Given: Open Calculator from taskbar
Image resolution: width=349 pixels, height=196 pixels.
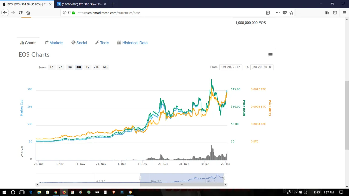Looking at the screenshot, I should click(105, 192).
